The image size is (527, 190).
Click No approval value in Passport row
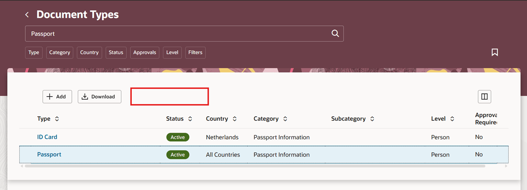pyautogui.click(x=479, y=155)
